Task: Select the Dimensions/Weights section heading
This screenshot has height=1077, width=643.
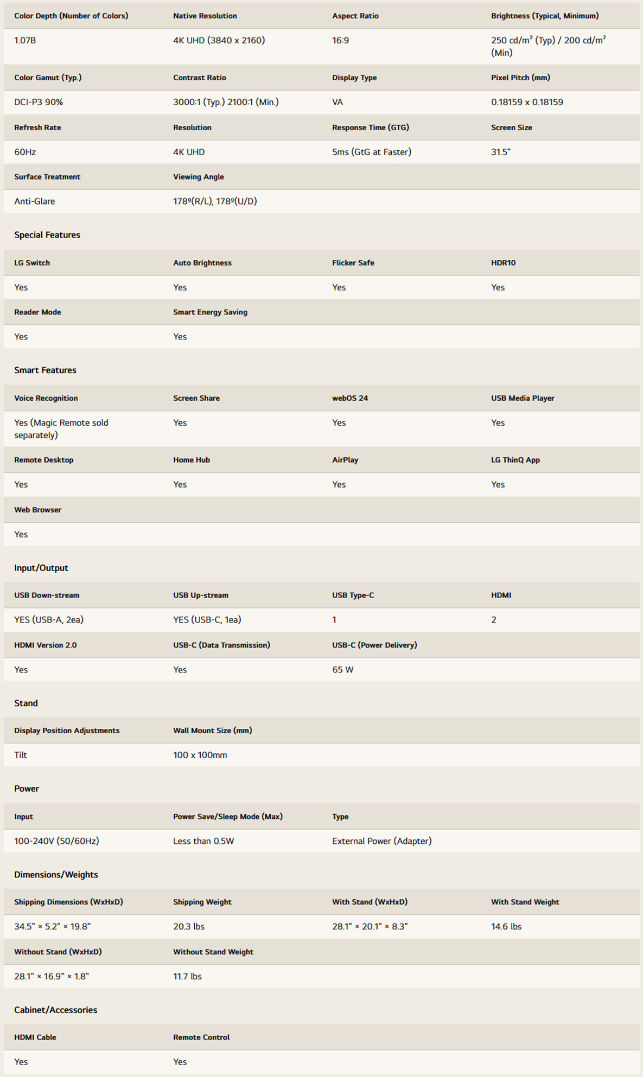Action: pos(56,875)
